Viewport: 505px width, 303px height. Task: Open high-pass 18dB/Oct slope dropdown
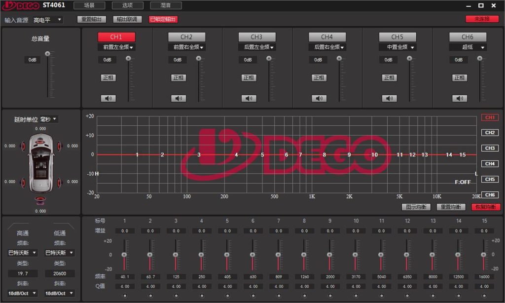click(22, 293)
